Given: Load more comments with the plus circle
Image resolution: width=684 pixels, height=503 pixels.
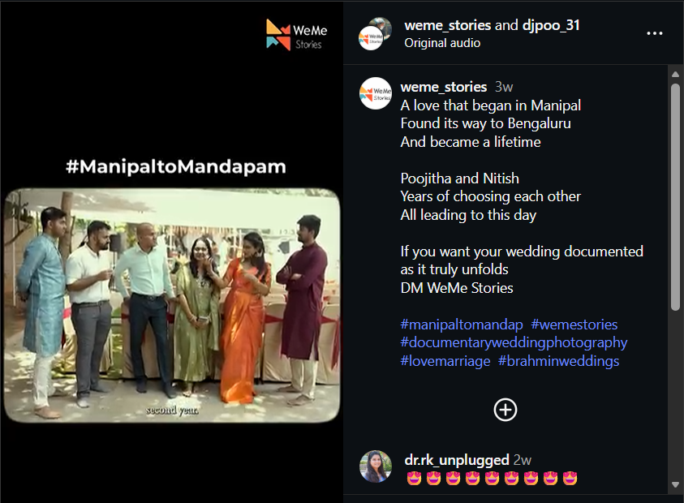Looking at the screenshot, I should point(505,410).
